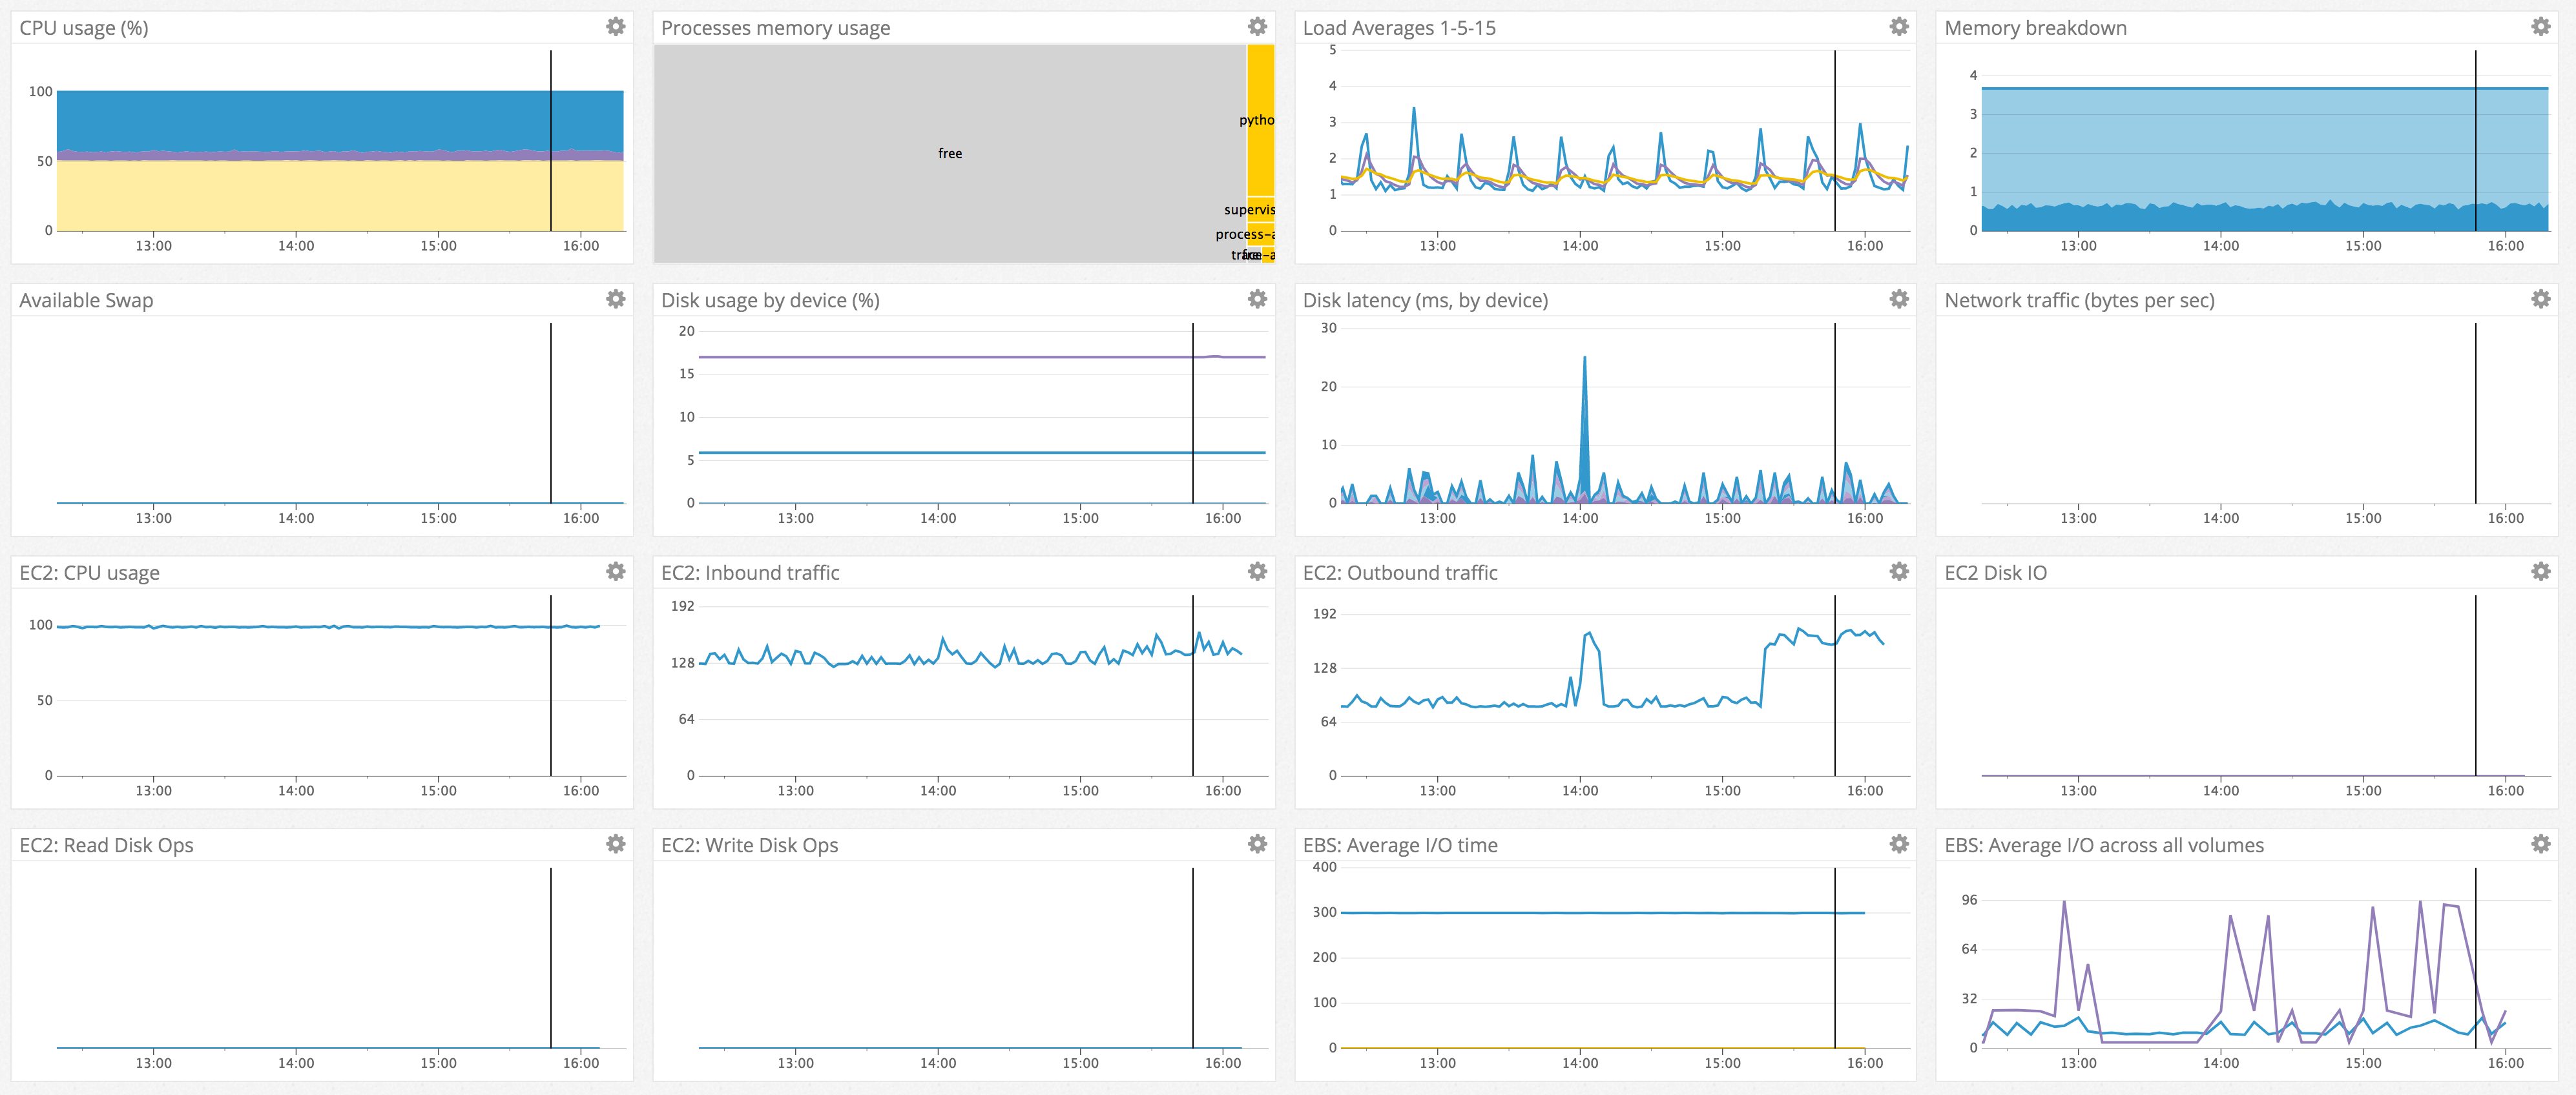Open settings for Processes memory usage panel
This screenshot has width=2576, height=1095.
(1257, 27)
